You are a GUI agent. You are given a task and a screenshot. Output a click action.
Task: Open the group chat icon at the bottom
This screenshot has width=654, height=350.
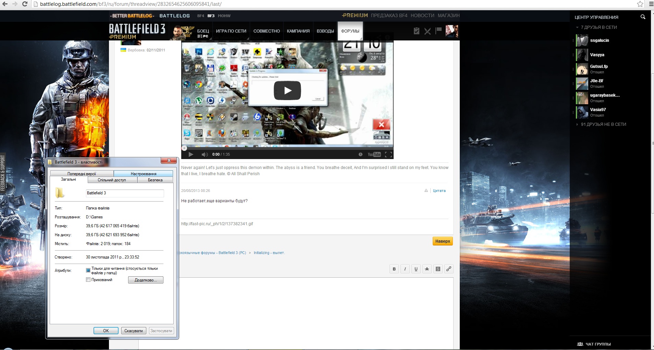click(x=580, y=344)
